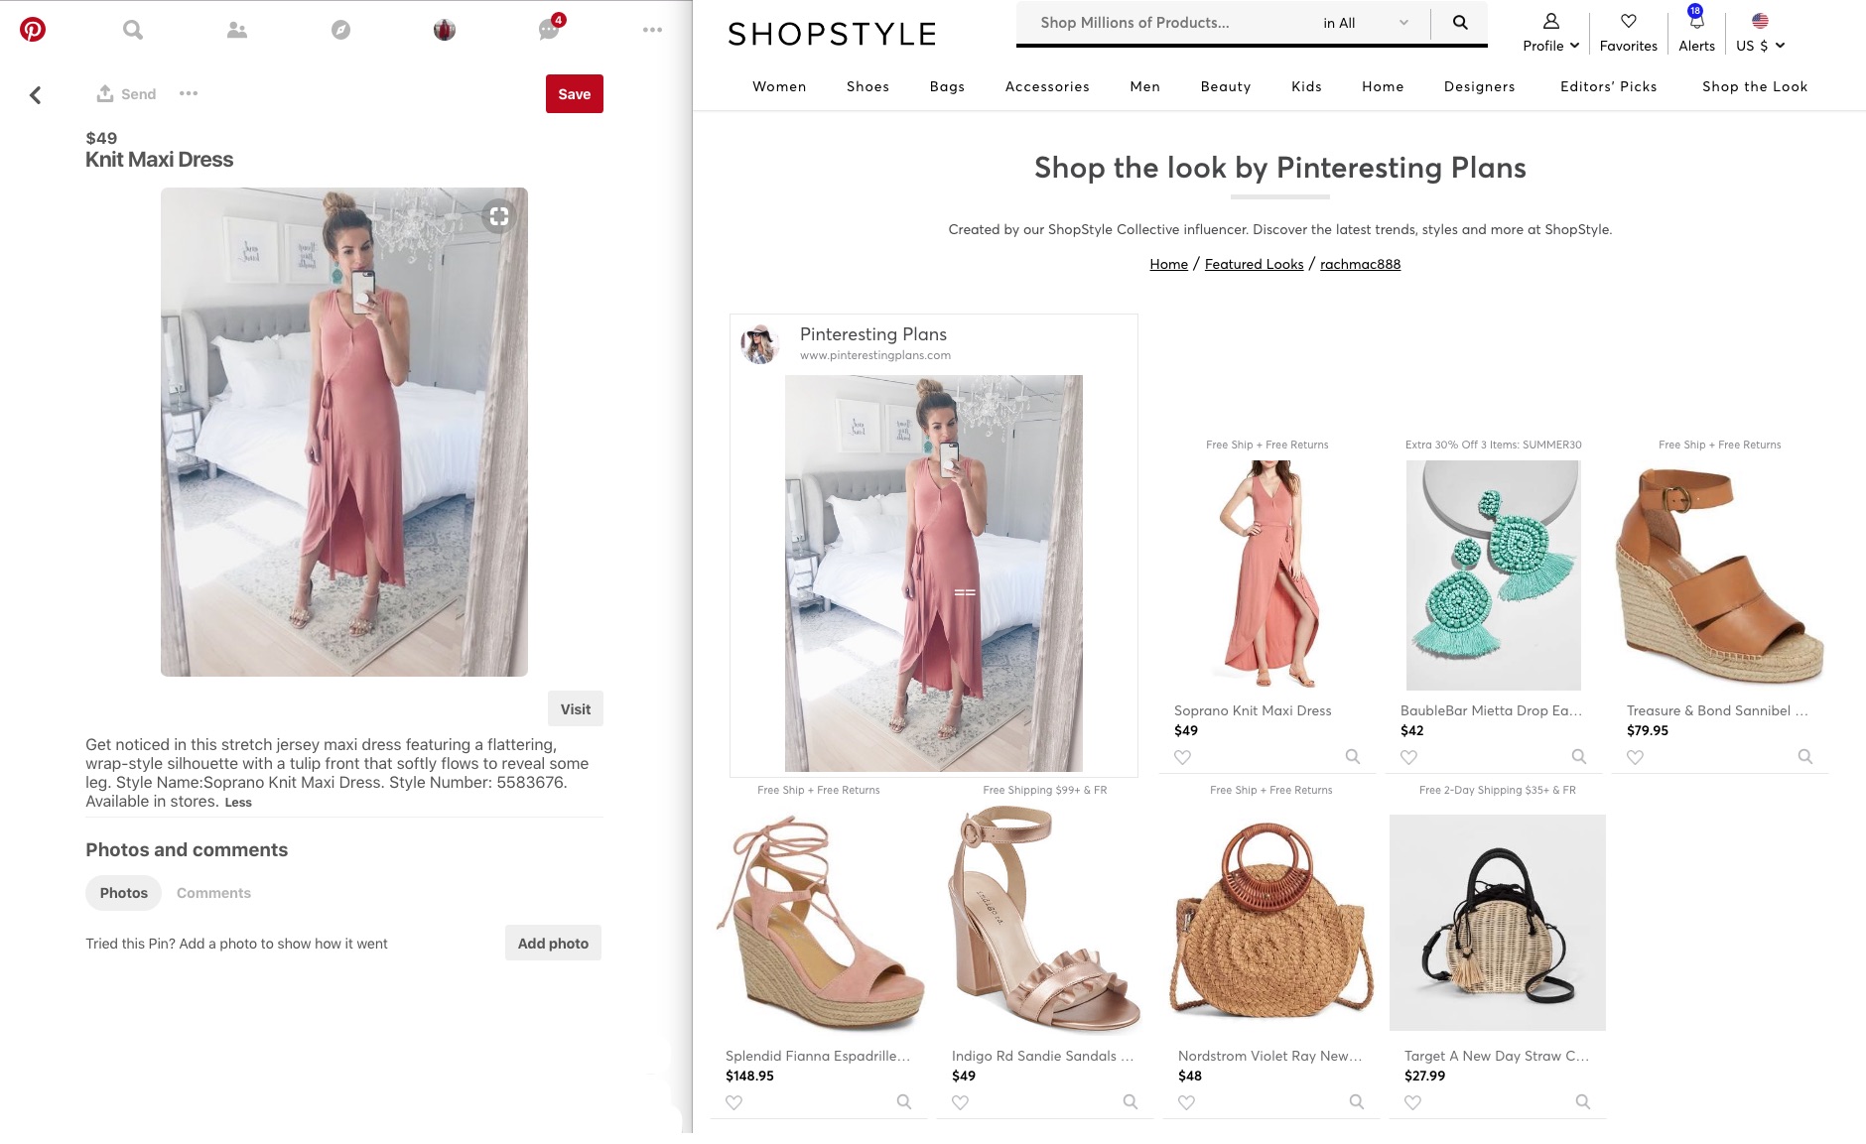Screen dimensions: 1866x1144
Task: Open the Women navigation menu
Action: pyautogui.click(x=779, y=86)
